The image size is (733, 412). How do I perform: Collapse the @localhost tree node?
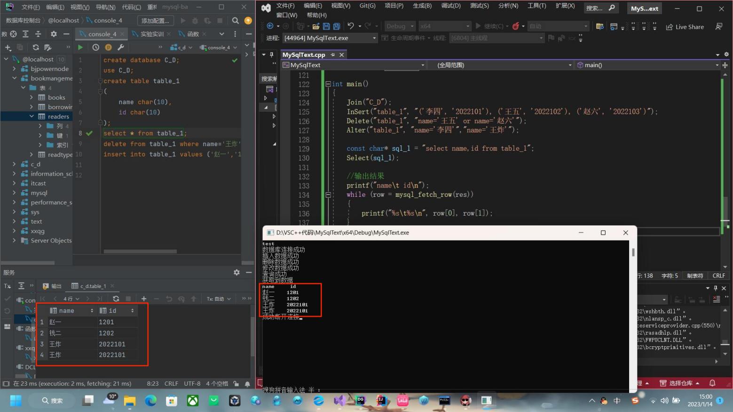(6, 59)
